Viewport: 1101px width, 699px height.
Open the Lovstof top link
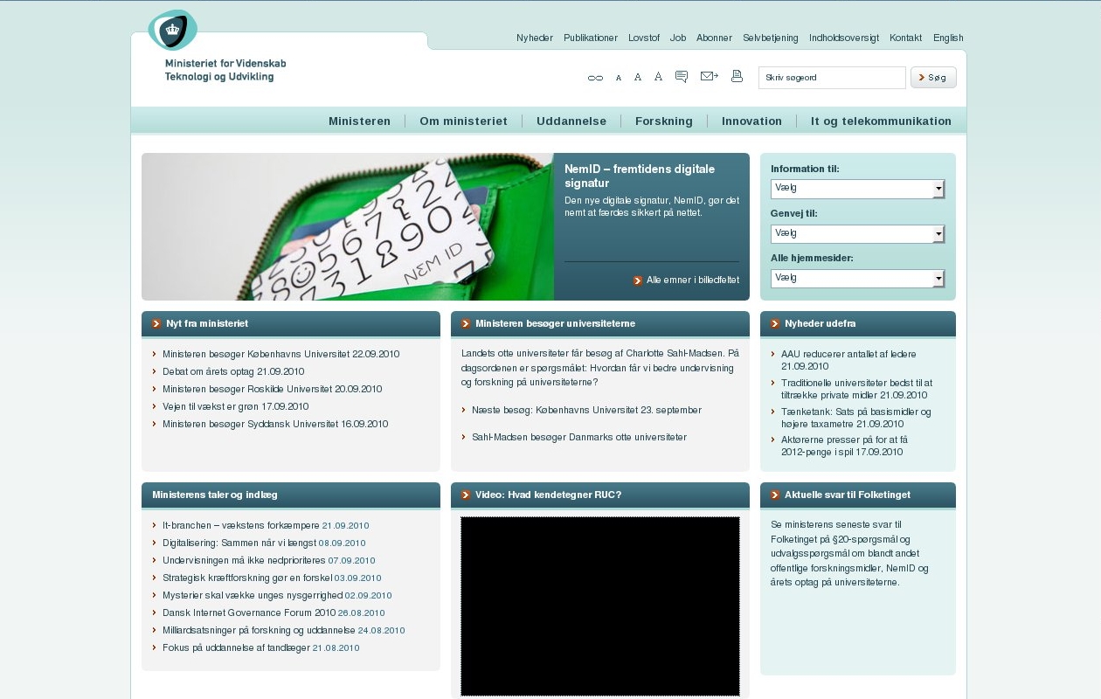(644, 38)
